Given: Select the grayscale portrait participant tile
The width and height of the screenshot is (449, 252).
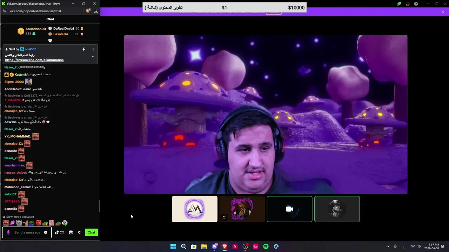Looking at the screenshot, I should (x=337, y=209).
